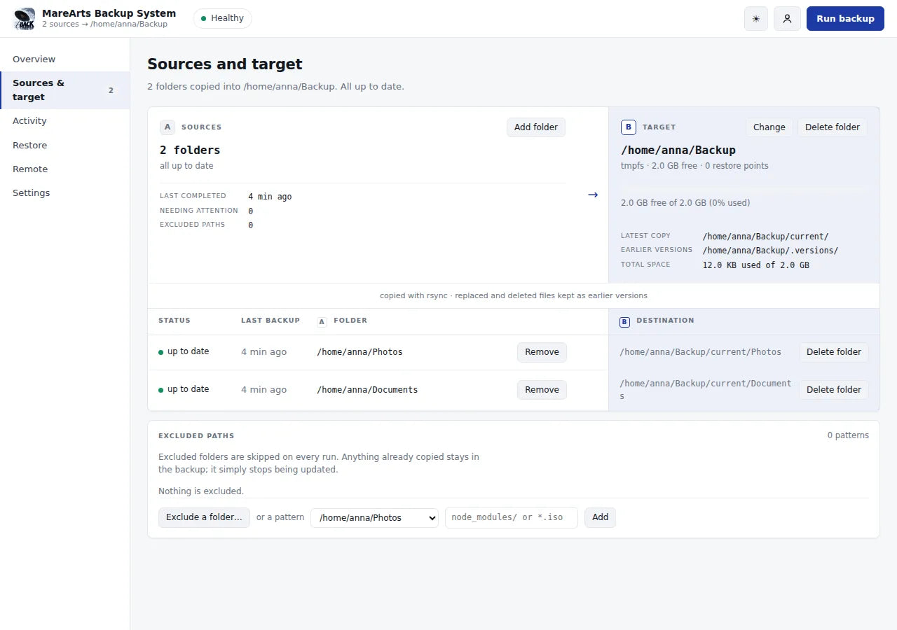The height and width of the screenshot is (630, 897).
Task: Focus the exclusion pattern text field
Action: click(512, 517)
